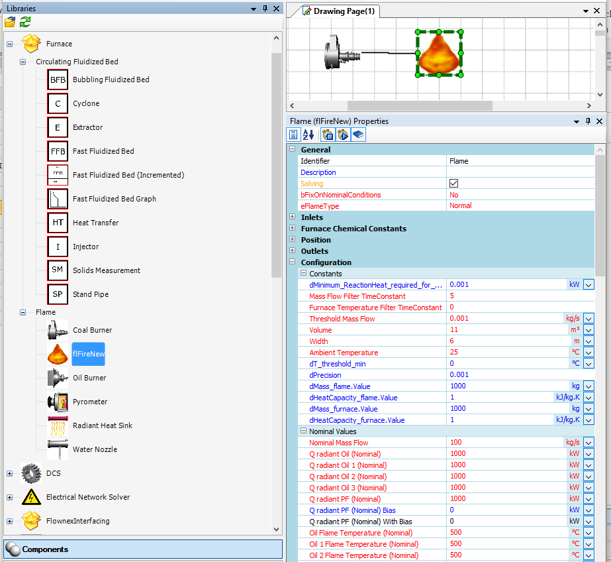Screen dimensions: 611x562
Task: Open the unit dropdown for Volume
Action: pyautogui.click(x=588, y=330)
